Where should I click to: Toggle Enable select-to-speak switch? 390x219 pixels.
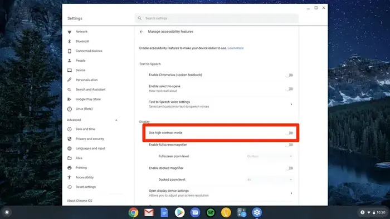tap(290, 89)
